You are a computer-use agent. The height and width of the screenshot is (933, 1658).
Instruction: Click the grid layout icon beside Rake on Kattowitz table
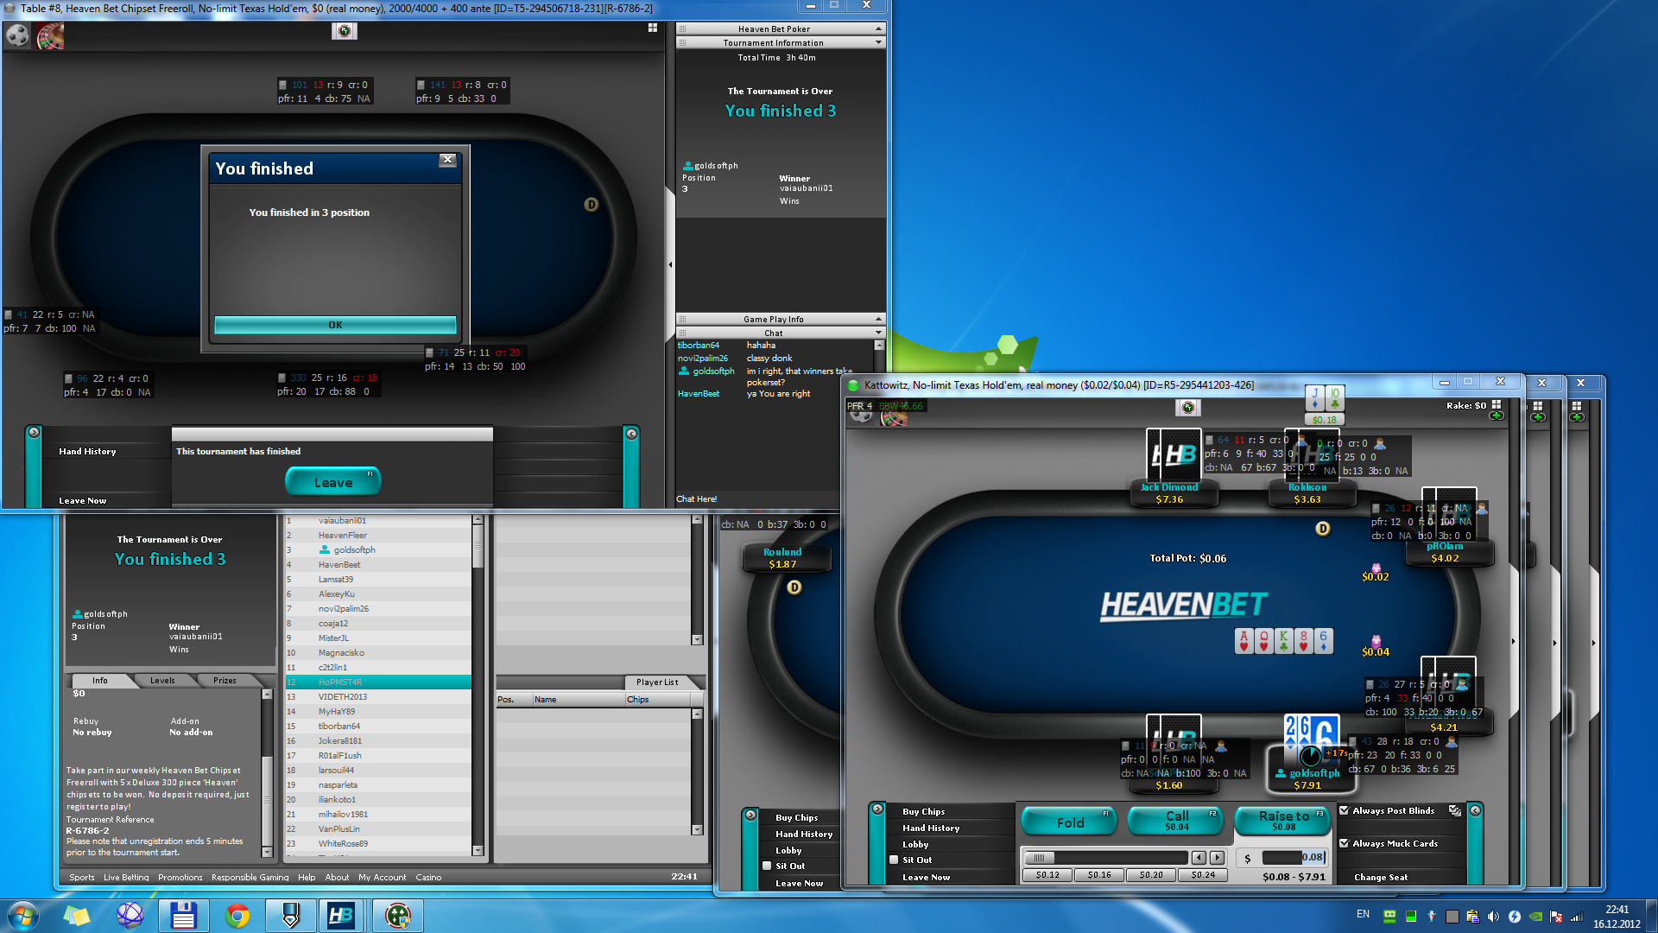tap(1497, 404)
